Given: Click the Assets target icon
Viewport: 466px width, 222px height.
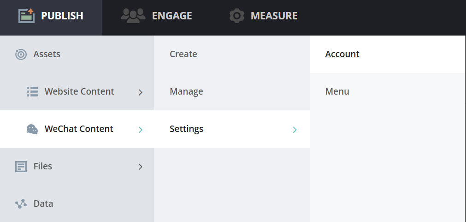Looking at the screenshot, I should [21, 54].
